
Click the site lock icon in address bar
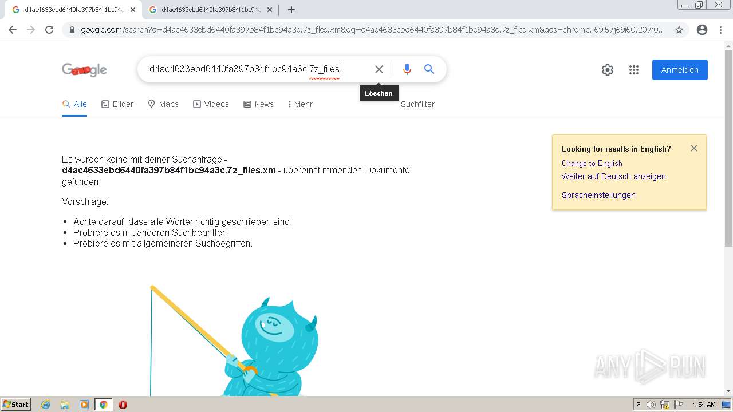[x=72, y=30]
